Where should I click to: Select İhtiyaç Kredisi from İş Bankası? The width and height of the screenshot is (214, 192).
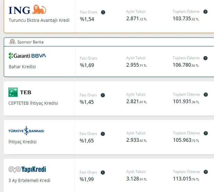(x=23, y=142)
